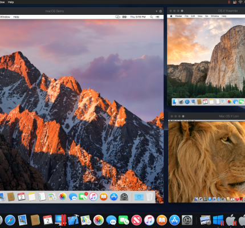Open Messages in the host Dock
Image resolution: width=245 pixels, height=228 pixels.
[x=111, y=220]
